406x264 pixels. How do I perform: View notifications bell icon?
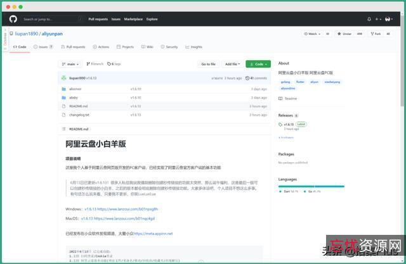(x=369, y=19)
